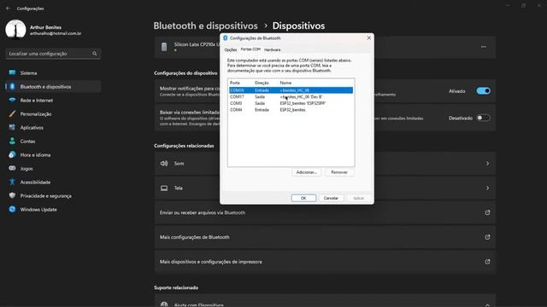Click the Porta column header

click(x=235, y=83)
